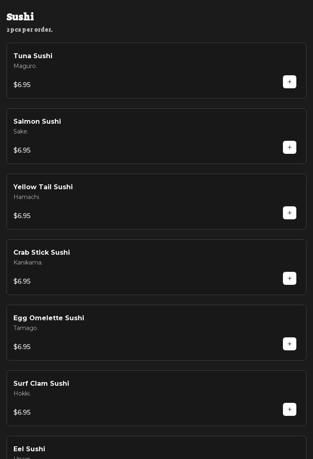View Egg Omelette Sushi item
The height and width of the screenshot is (459, 313).
[49, 318]
